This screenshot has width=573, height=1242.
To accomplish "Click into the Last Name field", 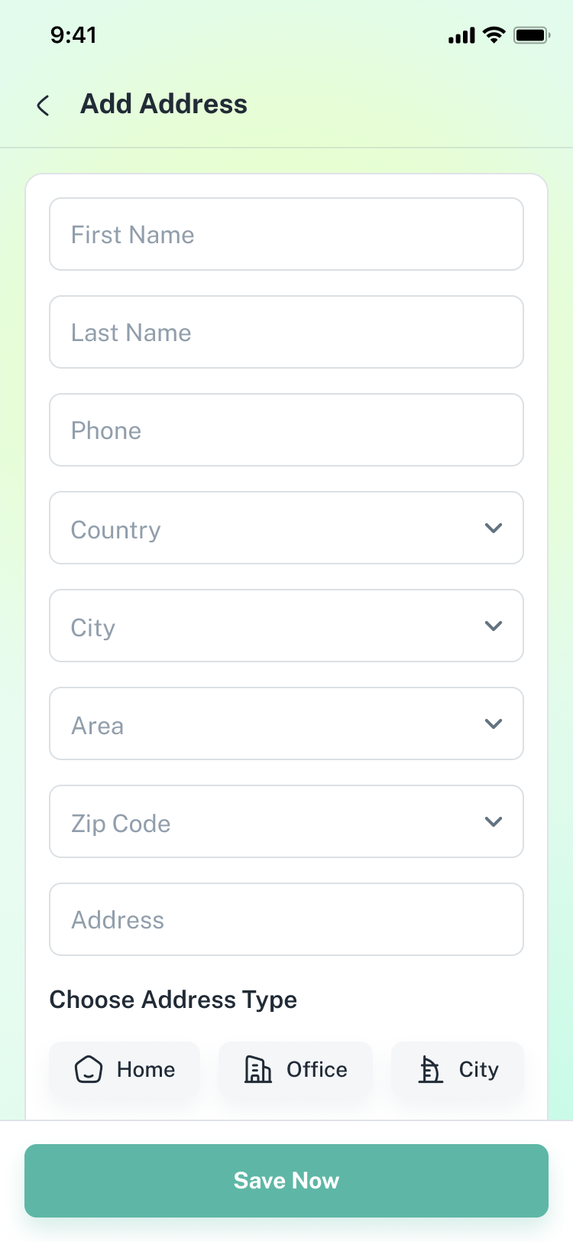I will coord(286,332).
